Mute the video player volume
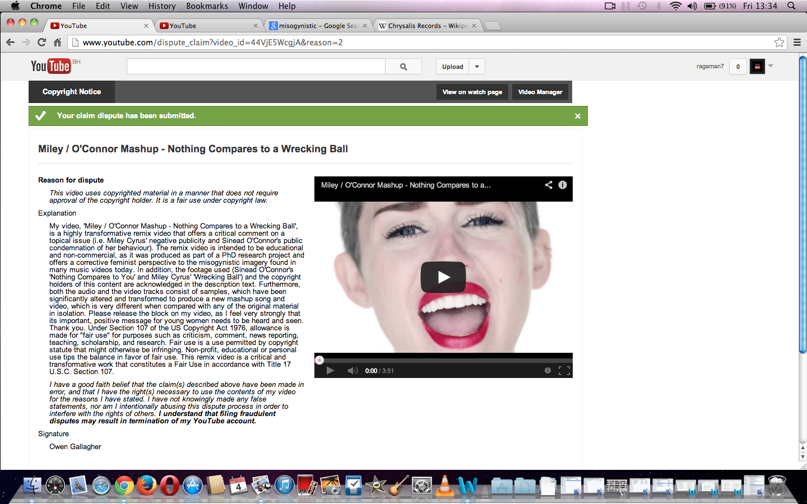Screen dimensions: 807x504 [x=353, y=371]
